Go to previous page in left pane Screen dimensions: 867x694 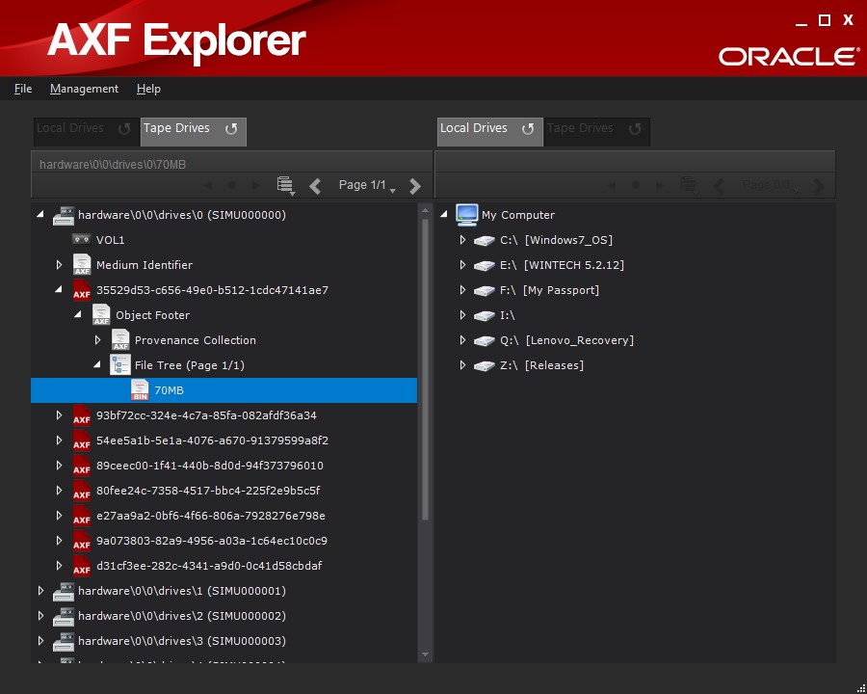point(315,185)
